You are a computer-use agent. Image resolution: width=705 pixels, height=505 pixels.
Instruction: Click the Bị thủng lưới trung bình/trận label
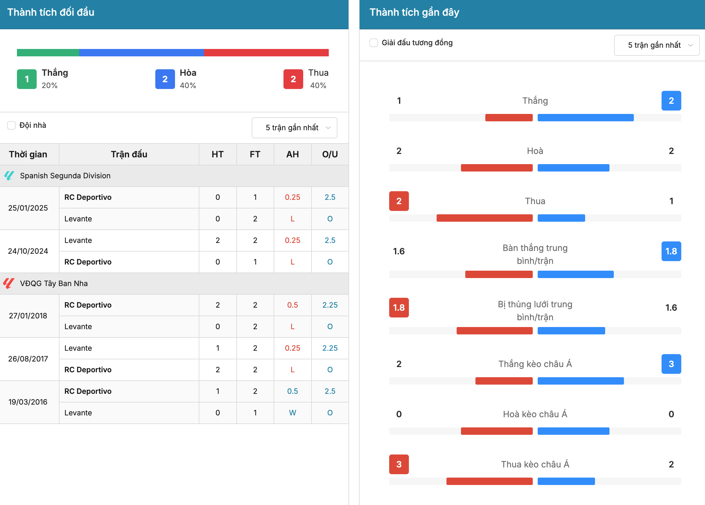click(x=535, y=311)
